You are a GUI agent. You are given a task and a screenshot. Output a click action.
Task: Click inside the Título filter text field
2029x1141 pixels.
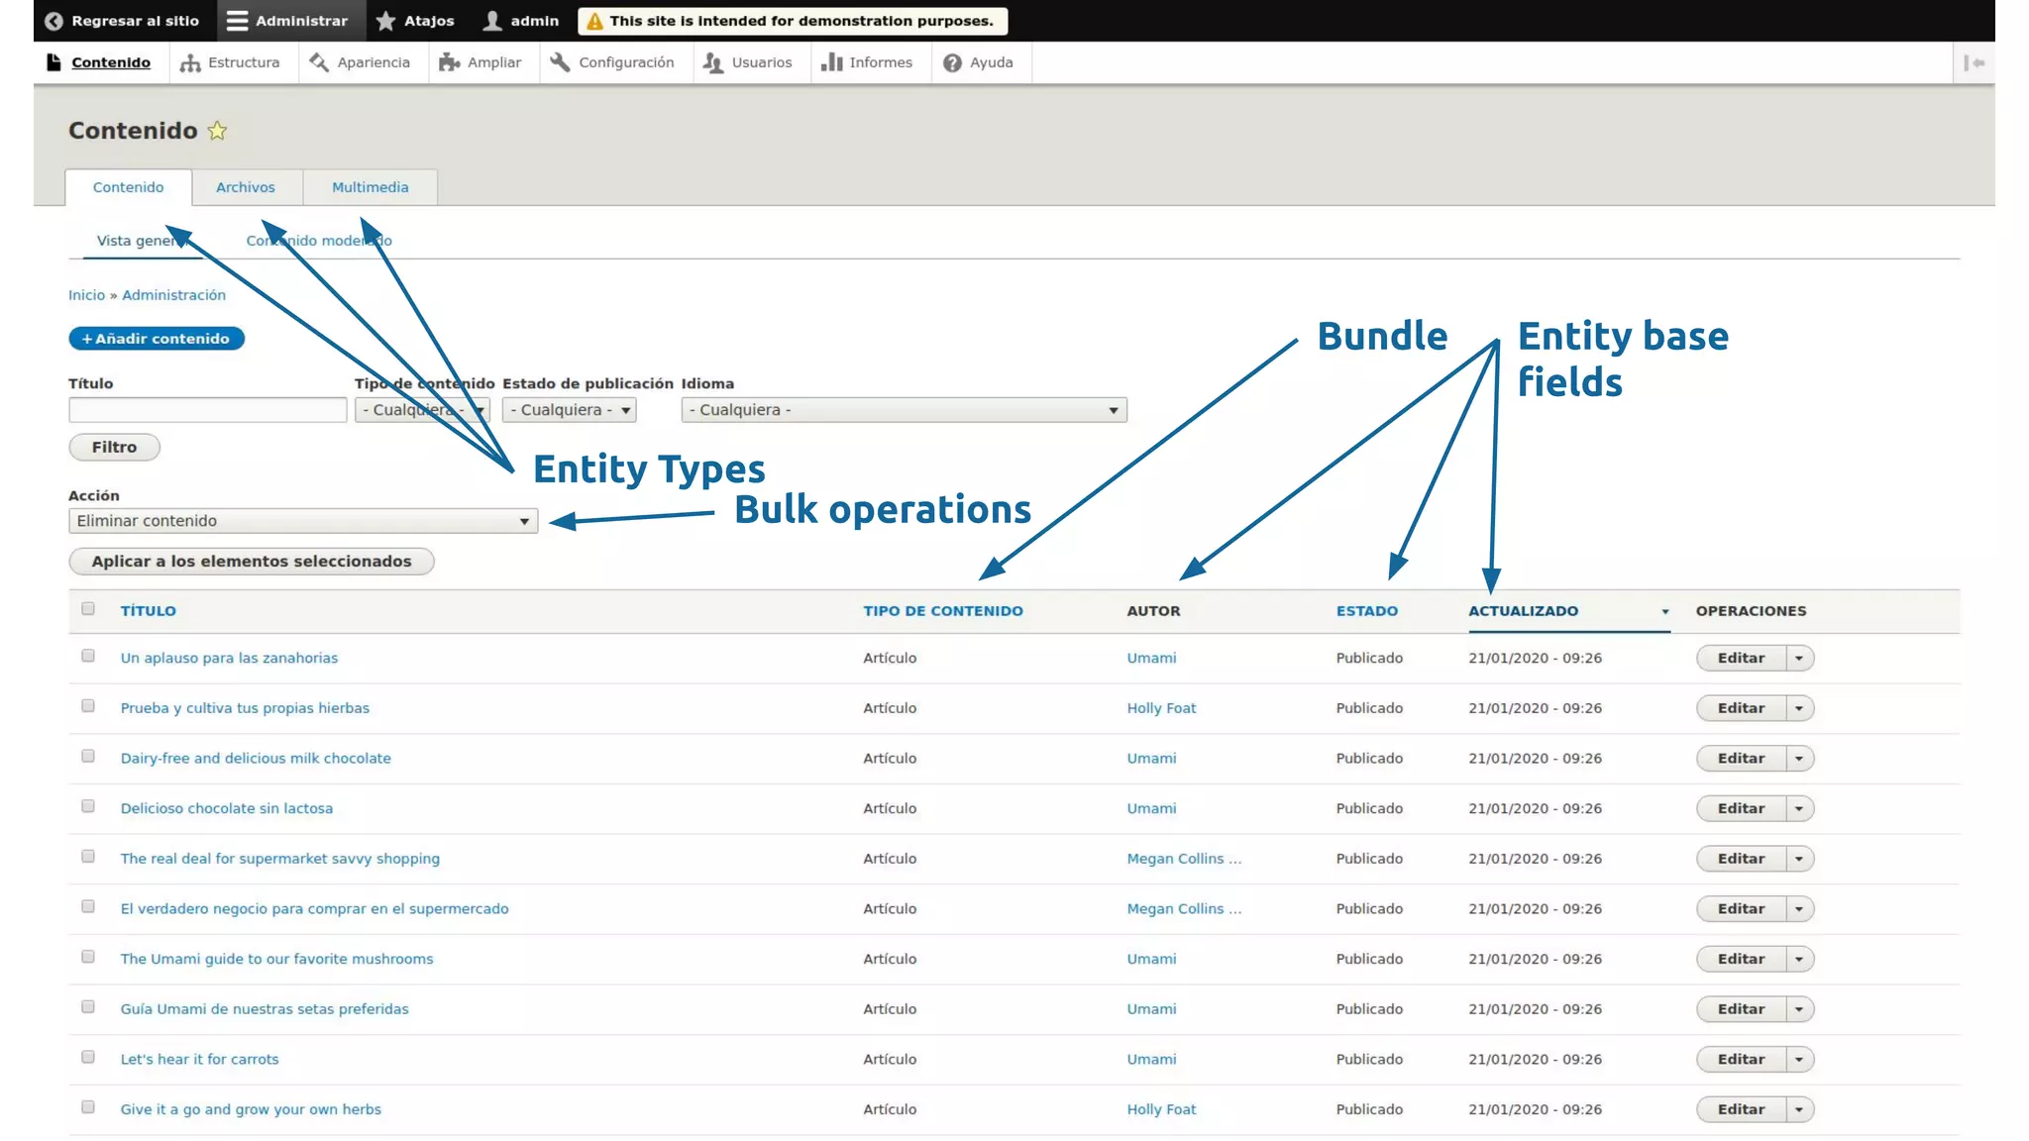pyautogui.click(x=208, y=410)
